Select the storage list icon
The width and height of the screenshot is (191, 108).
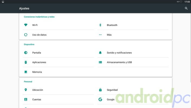[100, 62]
